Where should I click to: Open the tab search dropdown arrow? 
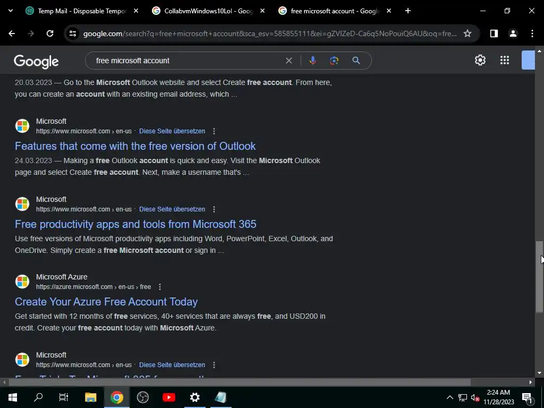[11, 11]
